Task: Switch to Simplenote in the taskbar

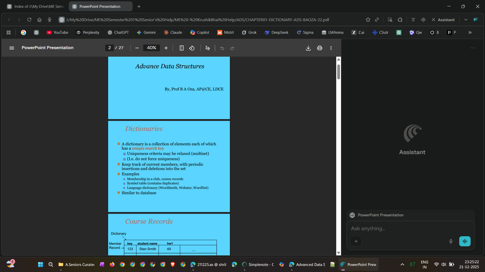Action: click(x=258, y=264)
